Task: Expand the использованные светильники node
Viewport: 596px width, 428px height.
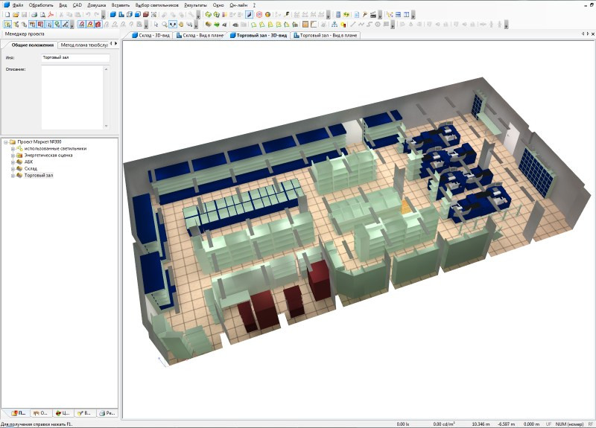Action: (x=13, y=149)
